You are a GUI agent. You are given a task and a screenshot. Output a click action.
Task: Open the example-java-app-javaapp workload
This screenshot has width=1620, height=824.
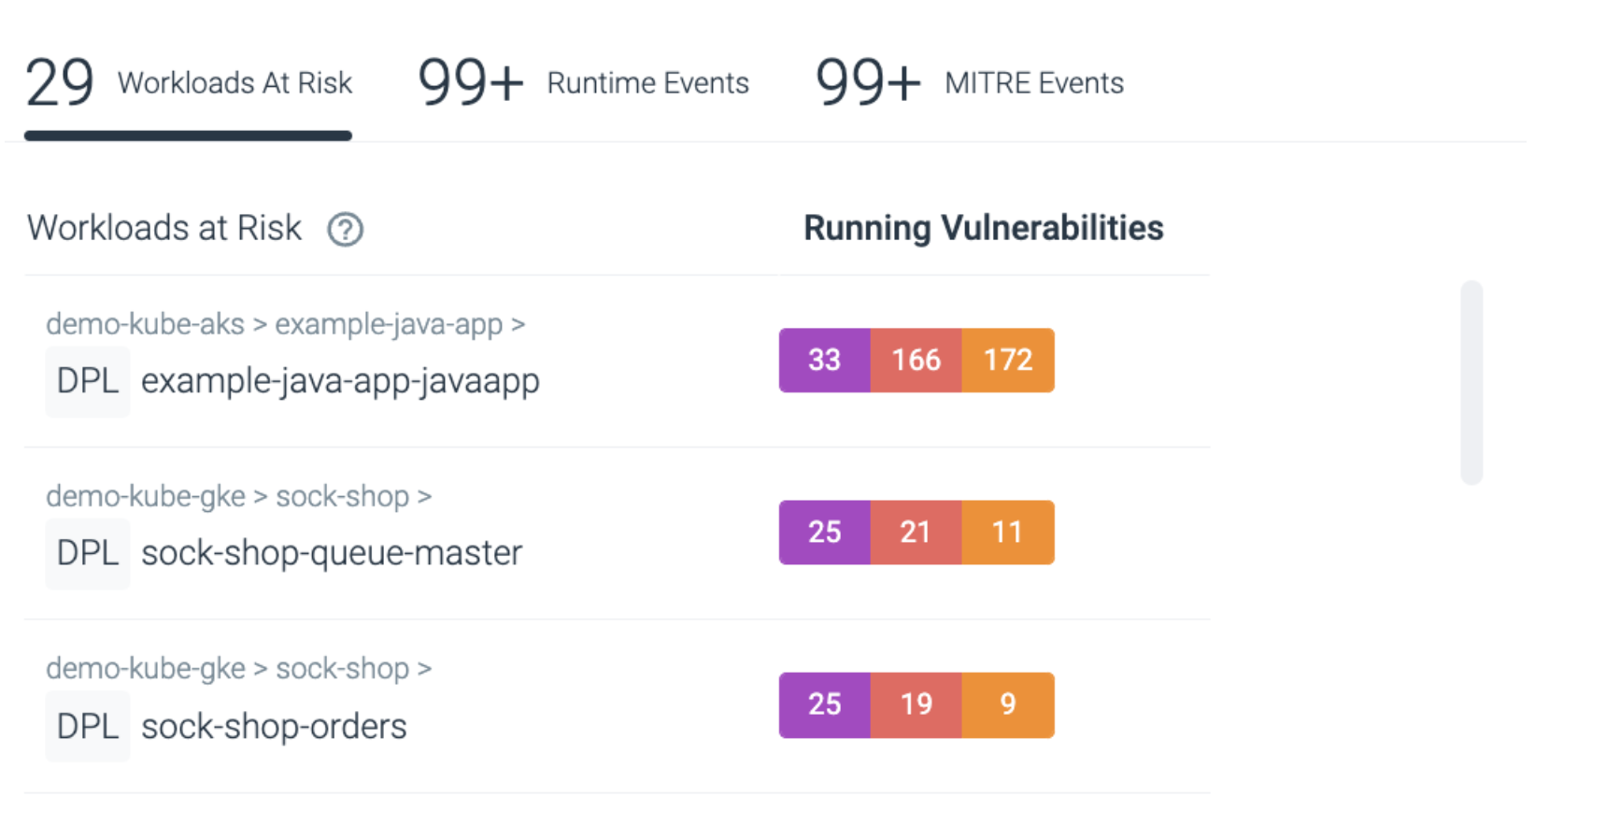tap(340, 381)
